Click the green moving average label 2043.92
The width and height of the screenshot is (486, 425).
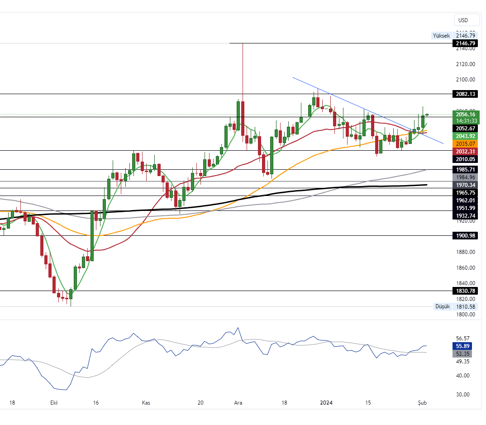pyautogui.click(x=465, y=136)
